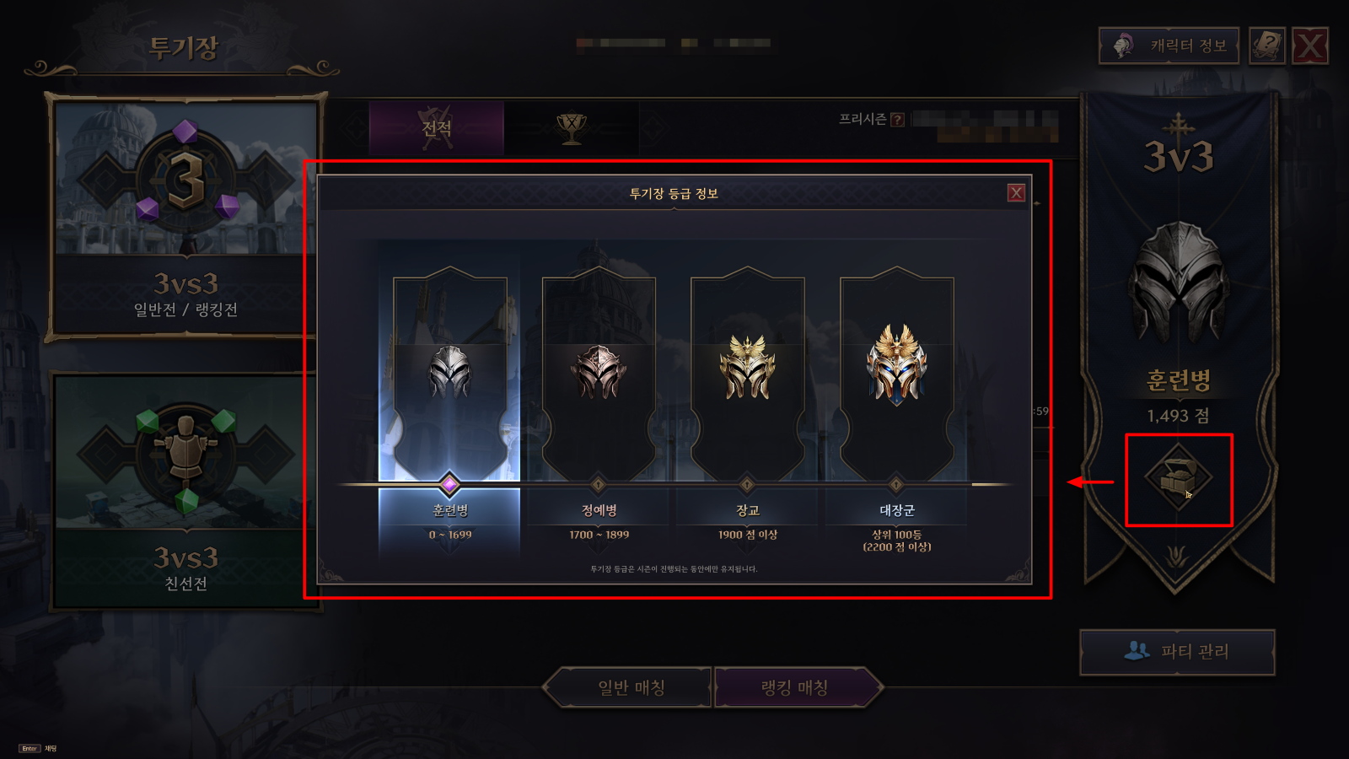
Task: Select the trophy ranking tab icon
Action: [572, 128]
